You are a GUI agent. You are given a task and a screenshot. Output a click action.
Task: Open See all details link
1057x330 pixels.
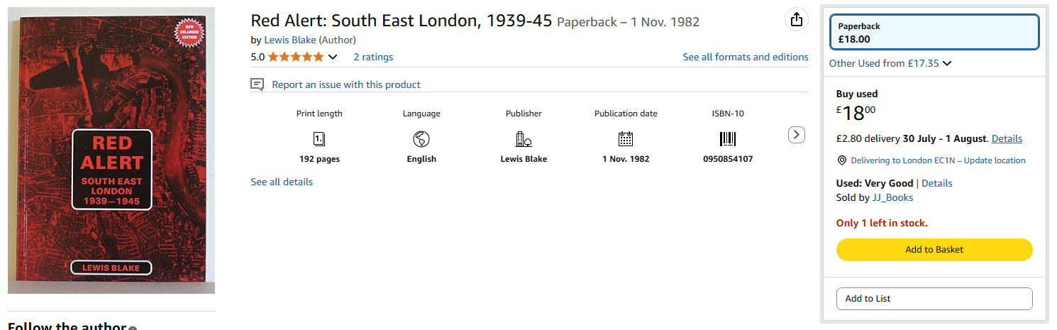(x=282, y=182)
